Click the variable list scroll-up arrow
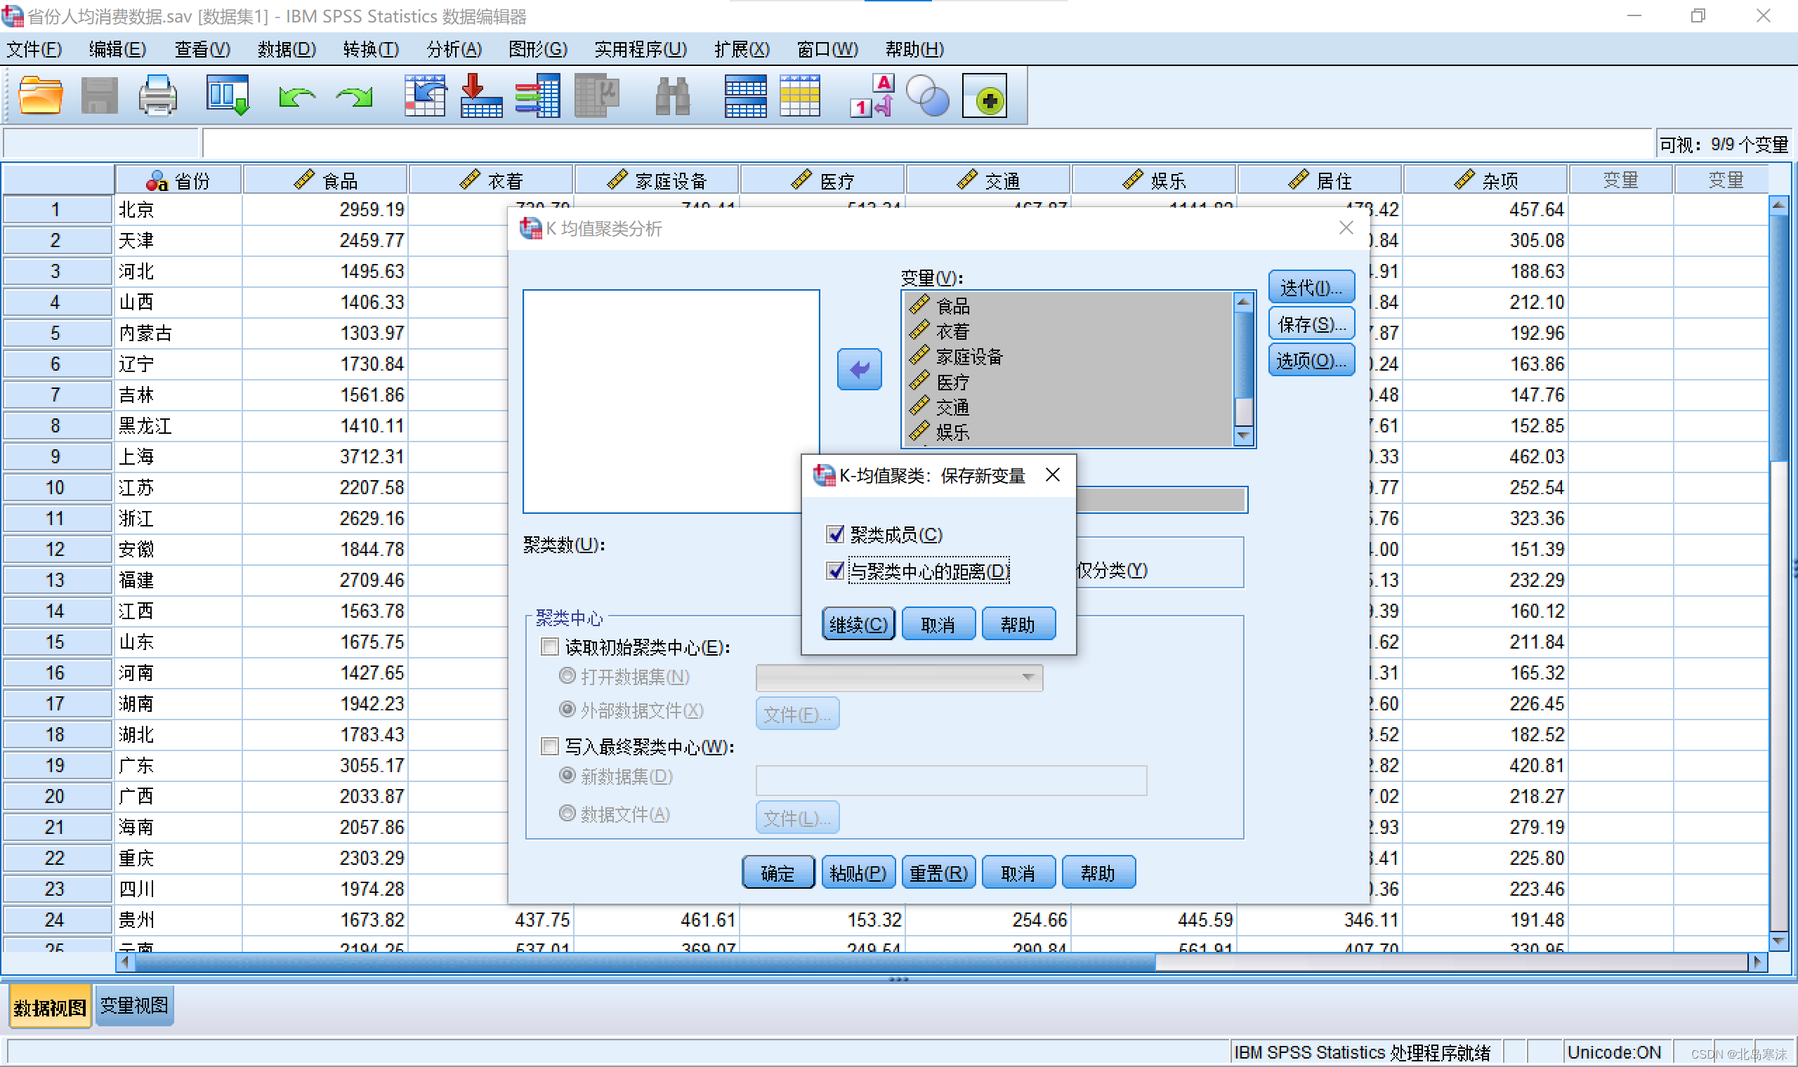The width and height of the screenshot is (1798, 1067). coord(1243,302)
